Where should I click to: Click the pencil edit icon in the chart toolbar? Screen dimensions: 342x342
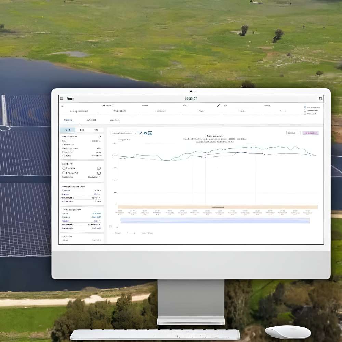click(141, 133)
